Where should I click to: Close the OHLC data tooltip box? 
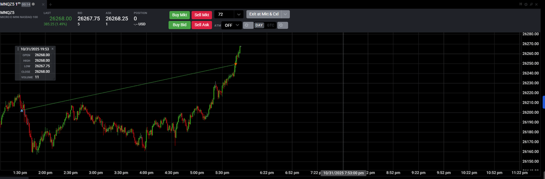(x=53, y=48)
